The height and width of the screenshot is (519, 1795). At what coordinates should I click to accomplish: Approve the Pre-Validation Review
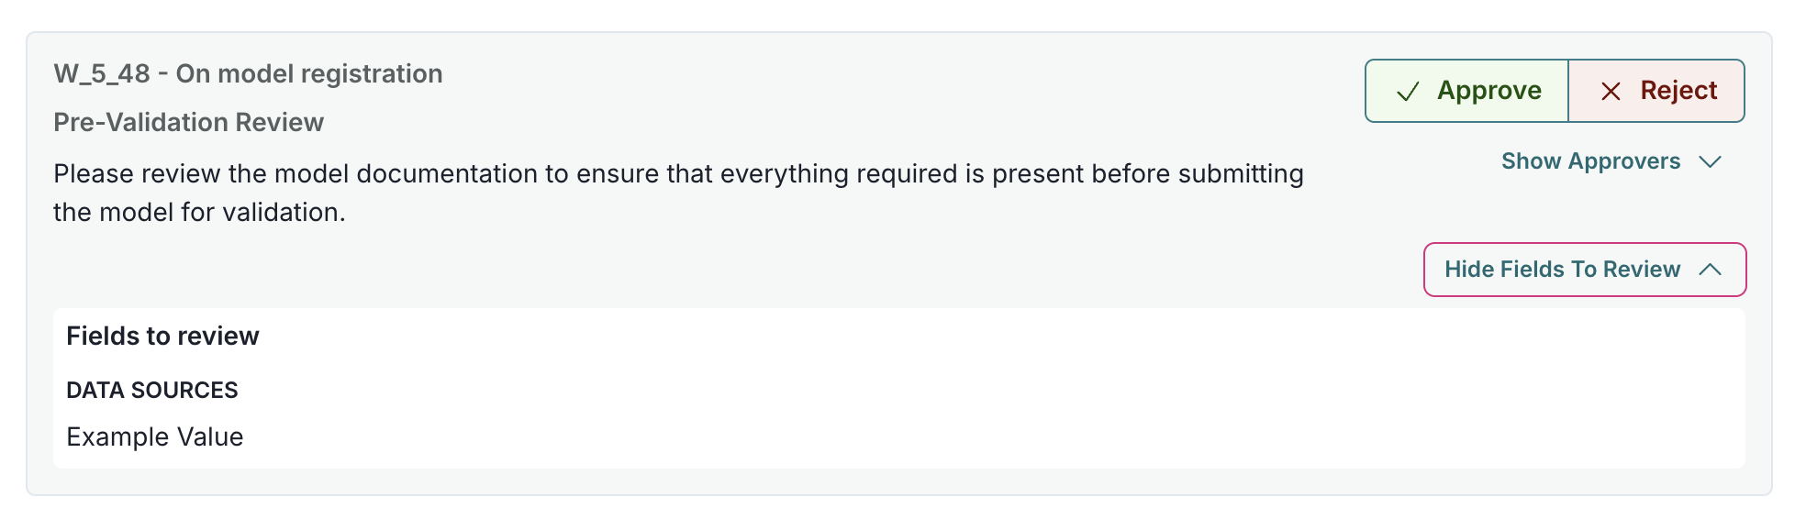tap(1466, 91)
